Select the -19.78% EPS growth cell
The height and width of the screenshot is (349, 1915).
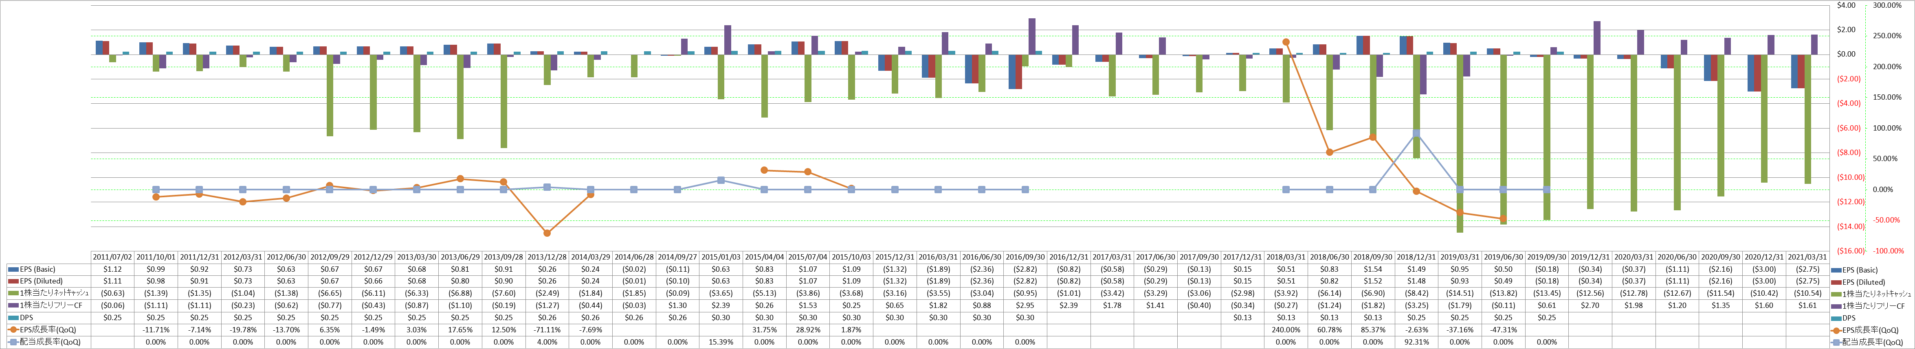(242, 330)
